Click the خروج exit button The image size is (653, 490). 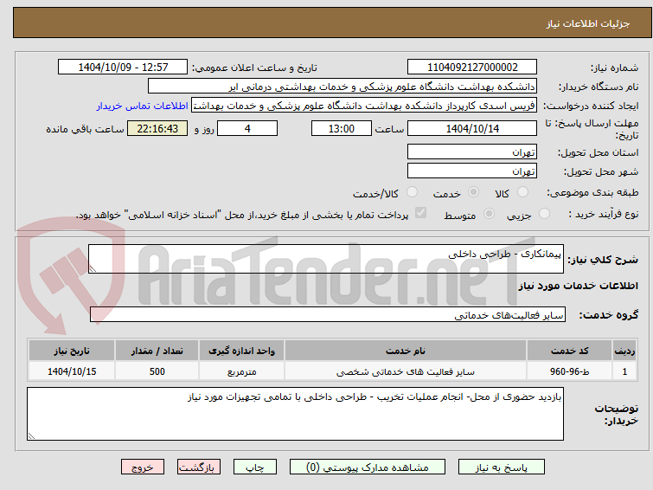tap(143, 467)
